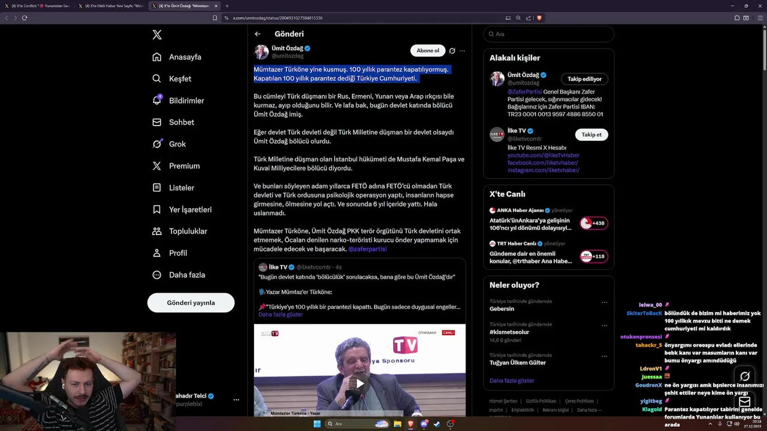Open File Explorer from taskbar
This screenshot has height=431, width=767.
click(x=397, y=424)
